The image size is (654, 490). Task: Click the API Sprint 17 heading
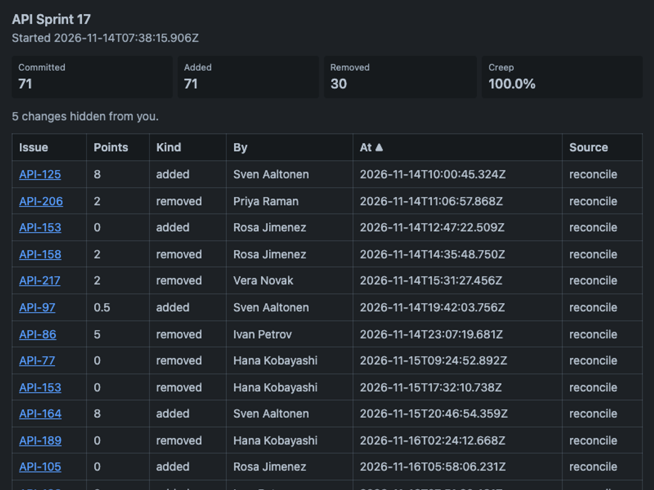tap(51, 20)
